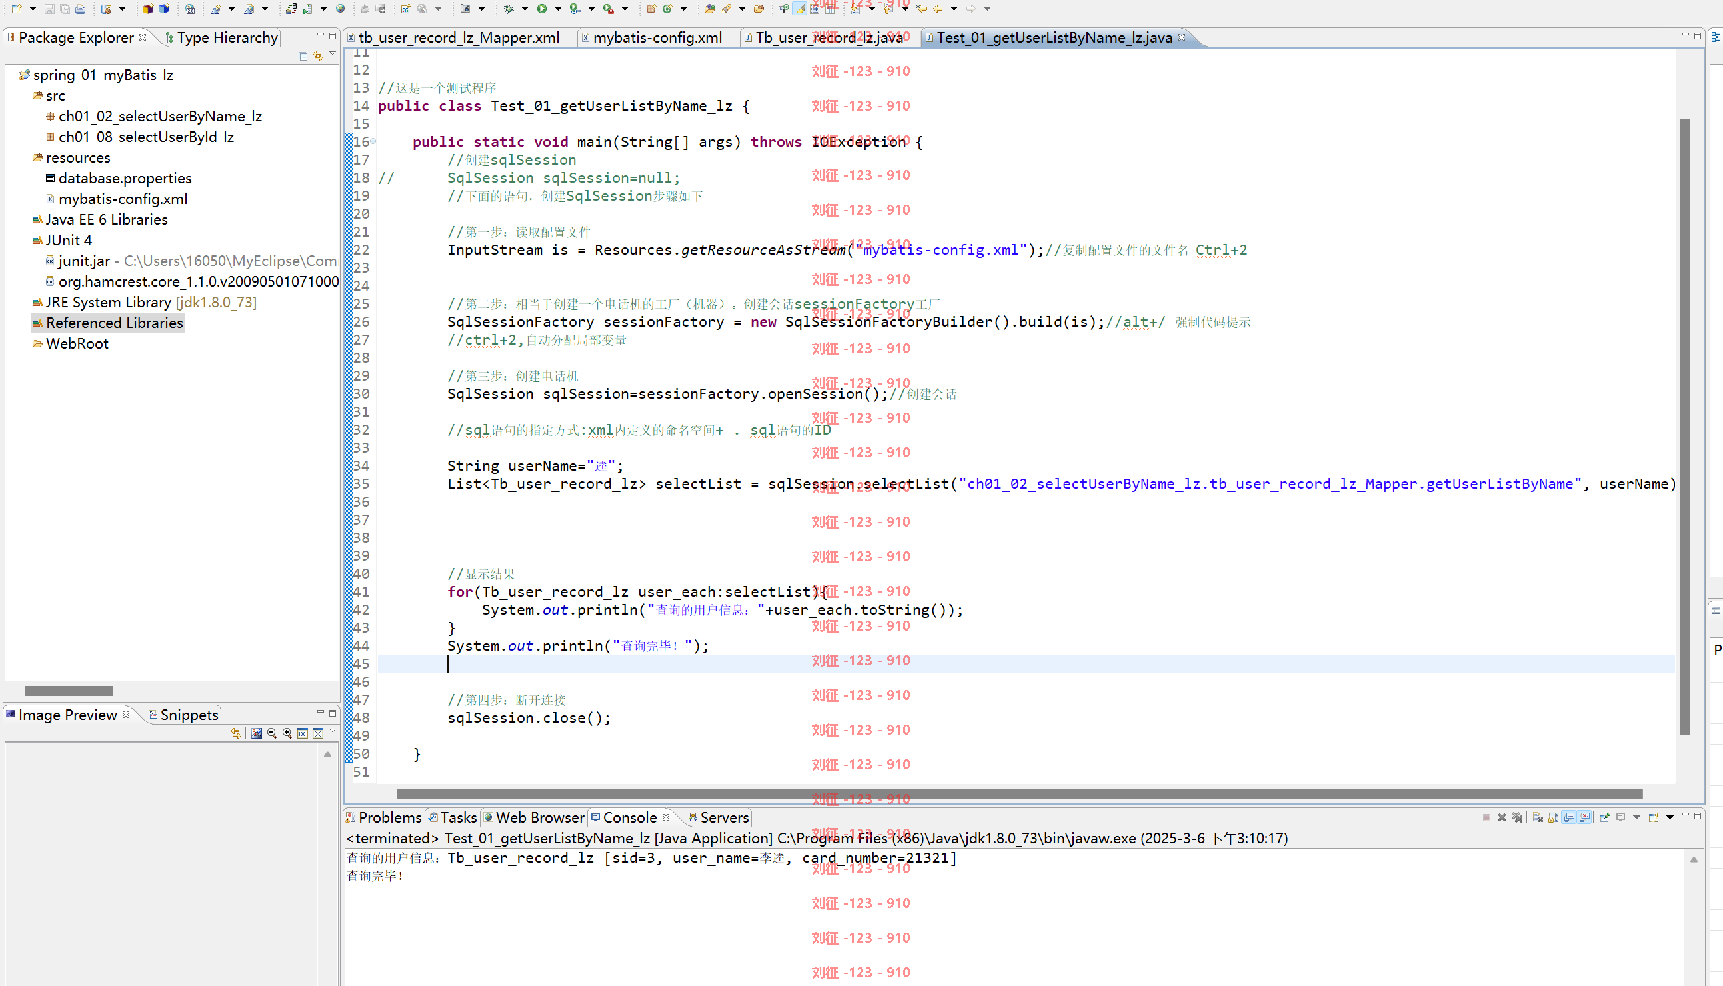Open Package Explorer view menu triangle
1723x986 pixels.
333,53
